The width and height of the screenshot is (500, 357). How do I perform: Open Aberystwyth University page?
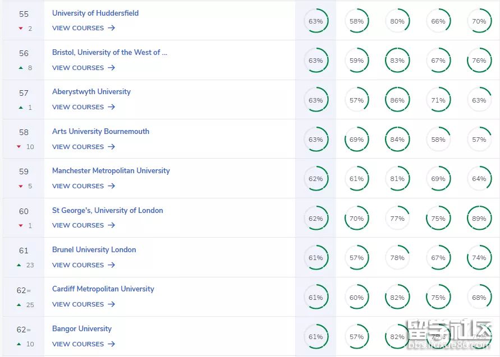click(x=91, y=92)
